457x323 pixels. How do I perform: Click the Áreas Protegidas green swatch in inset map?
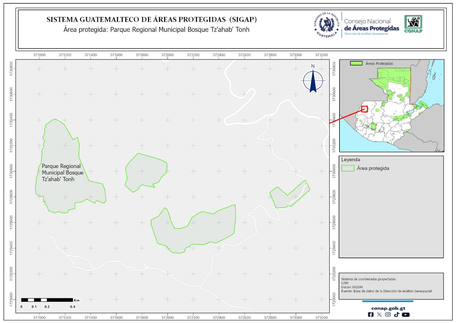coord(356,63)
